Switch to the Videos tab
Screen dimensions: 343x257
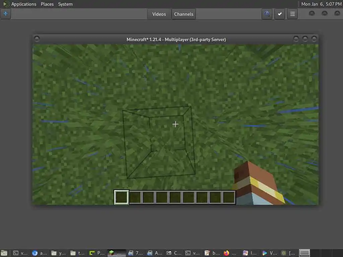click(159, 14)
